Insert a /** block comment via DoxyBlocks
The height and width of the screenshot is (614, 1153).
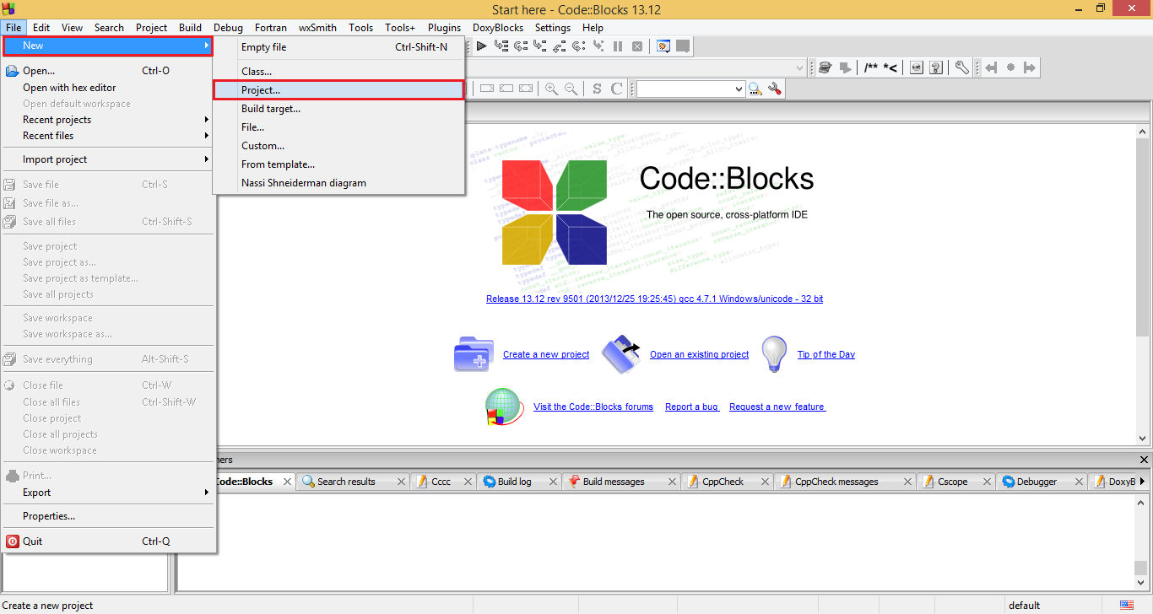(871, 67)
